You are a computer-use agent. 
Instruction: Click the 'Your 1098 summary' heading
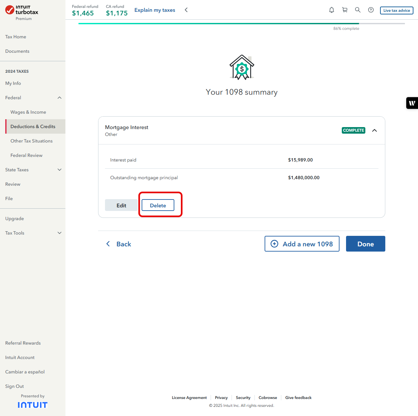point(242,92)
